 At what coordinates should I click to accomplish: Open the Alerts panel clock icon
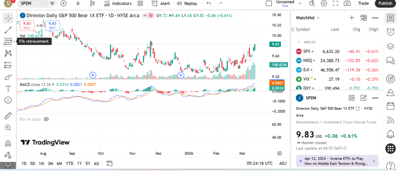tap(390, 32)
